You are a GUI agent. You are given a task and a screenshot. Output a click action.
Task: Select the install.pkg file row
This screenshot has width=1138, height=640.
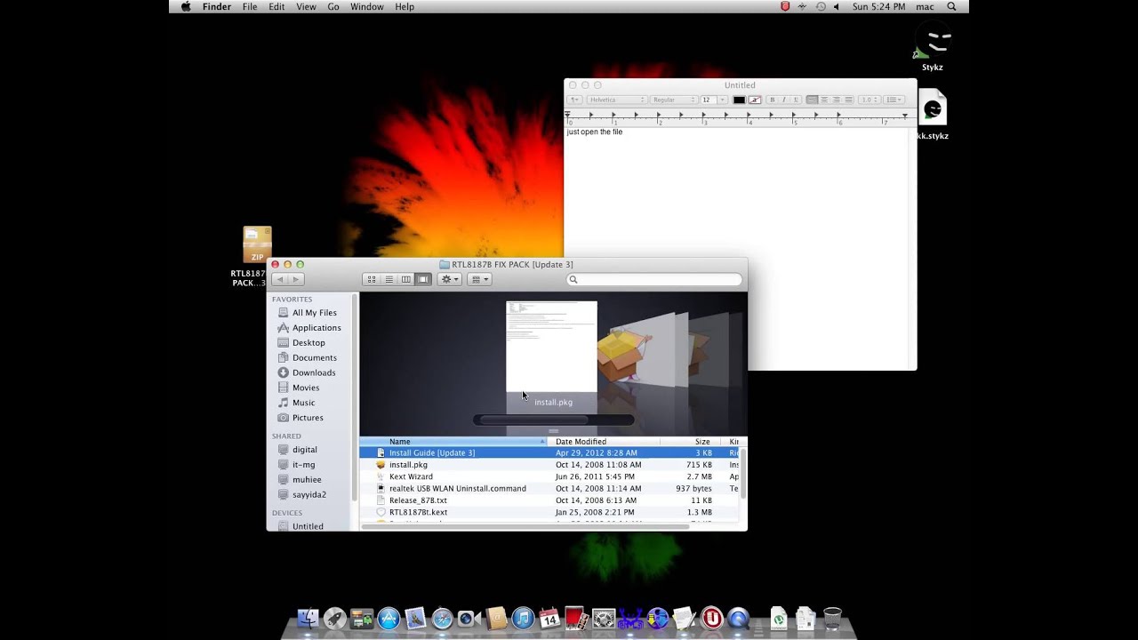[549, 465]
